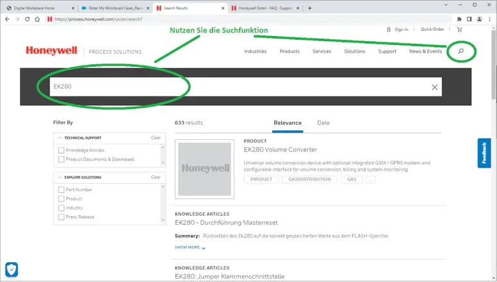Reload the page with the refresh icon
This screenshot has width=497, height=282.
point(27,19)
